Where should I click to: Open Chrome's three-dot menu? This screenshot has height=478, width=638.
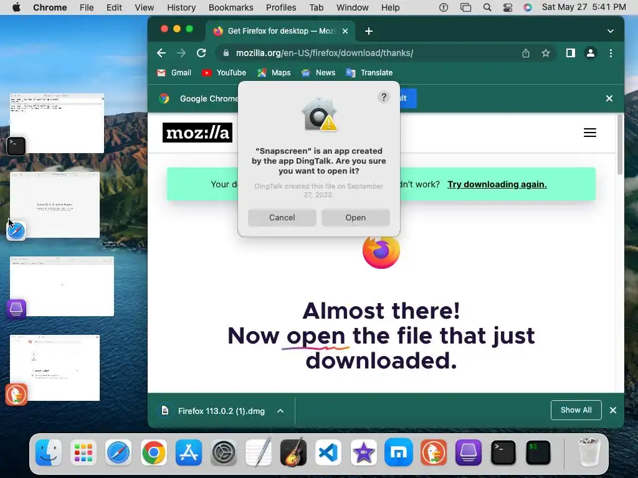611,53
